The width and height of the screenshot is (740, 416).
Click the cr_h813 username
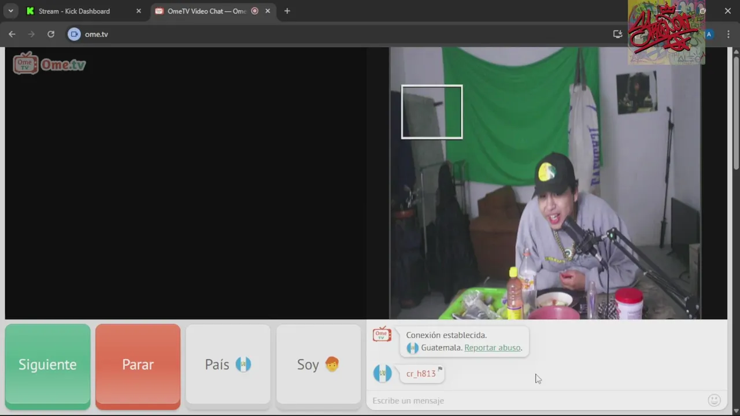pos(420,374)
